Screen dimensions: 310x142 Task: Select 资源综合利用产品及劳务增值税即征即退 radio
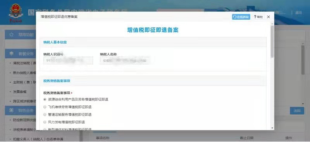45,100
